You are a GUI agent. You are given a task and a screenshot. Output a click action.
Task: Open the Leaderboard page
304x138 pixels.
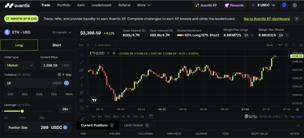tap(101, 5)
